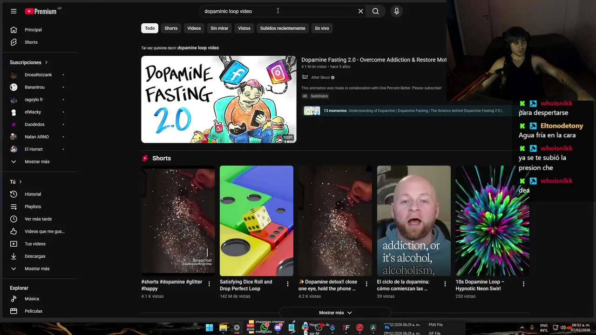This screenshot has width=596, height=335.
Task: Expand the Suscripciones section header
Action: tap(29, 62)
